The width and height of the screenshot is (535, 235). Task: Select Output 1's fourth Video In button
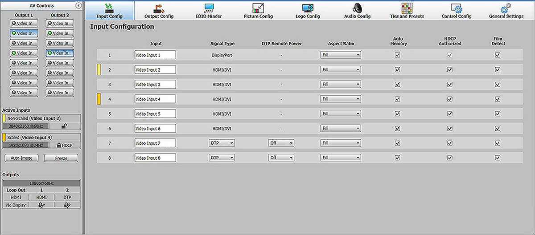(x=24, y=53)
